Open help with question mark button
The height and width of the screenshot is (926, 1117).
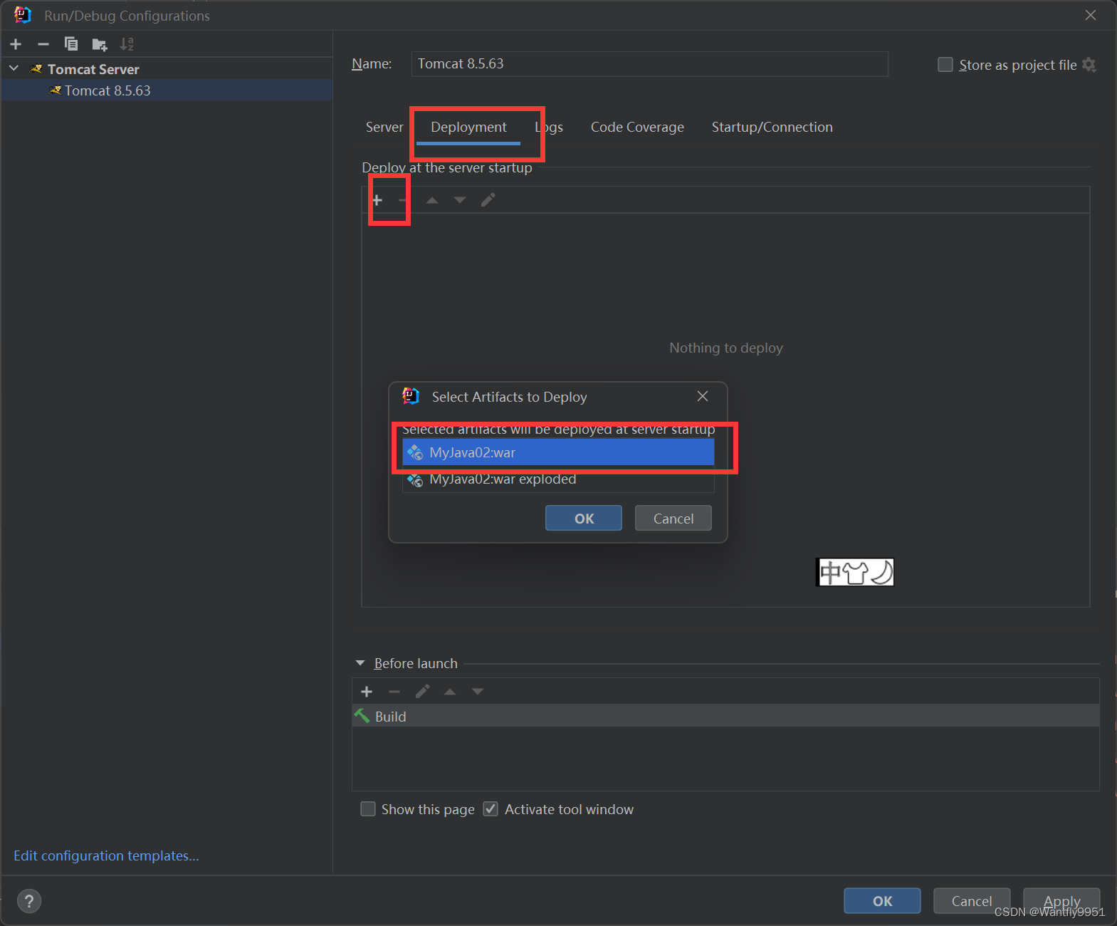(29, 901)
